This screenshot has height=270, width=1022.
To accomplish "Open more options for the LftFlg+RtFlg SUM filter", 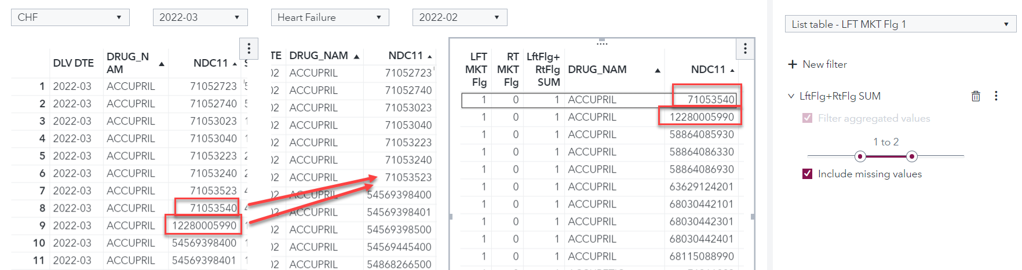I will coord(996,96).
